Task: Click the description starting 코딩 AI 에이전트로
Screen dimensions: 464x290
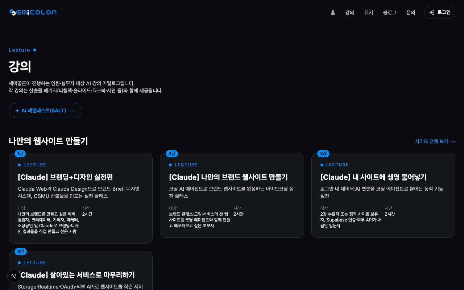Action: pos(231,192)
